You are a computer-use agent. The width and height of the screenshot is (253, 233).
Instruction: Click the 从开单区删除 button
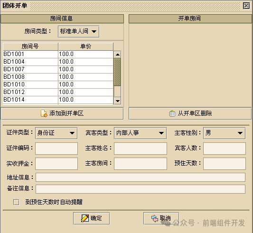tap(190, 113)
